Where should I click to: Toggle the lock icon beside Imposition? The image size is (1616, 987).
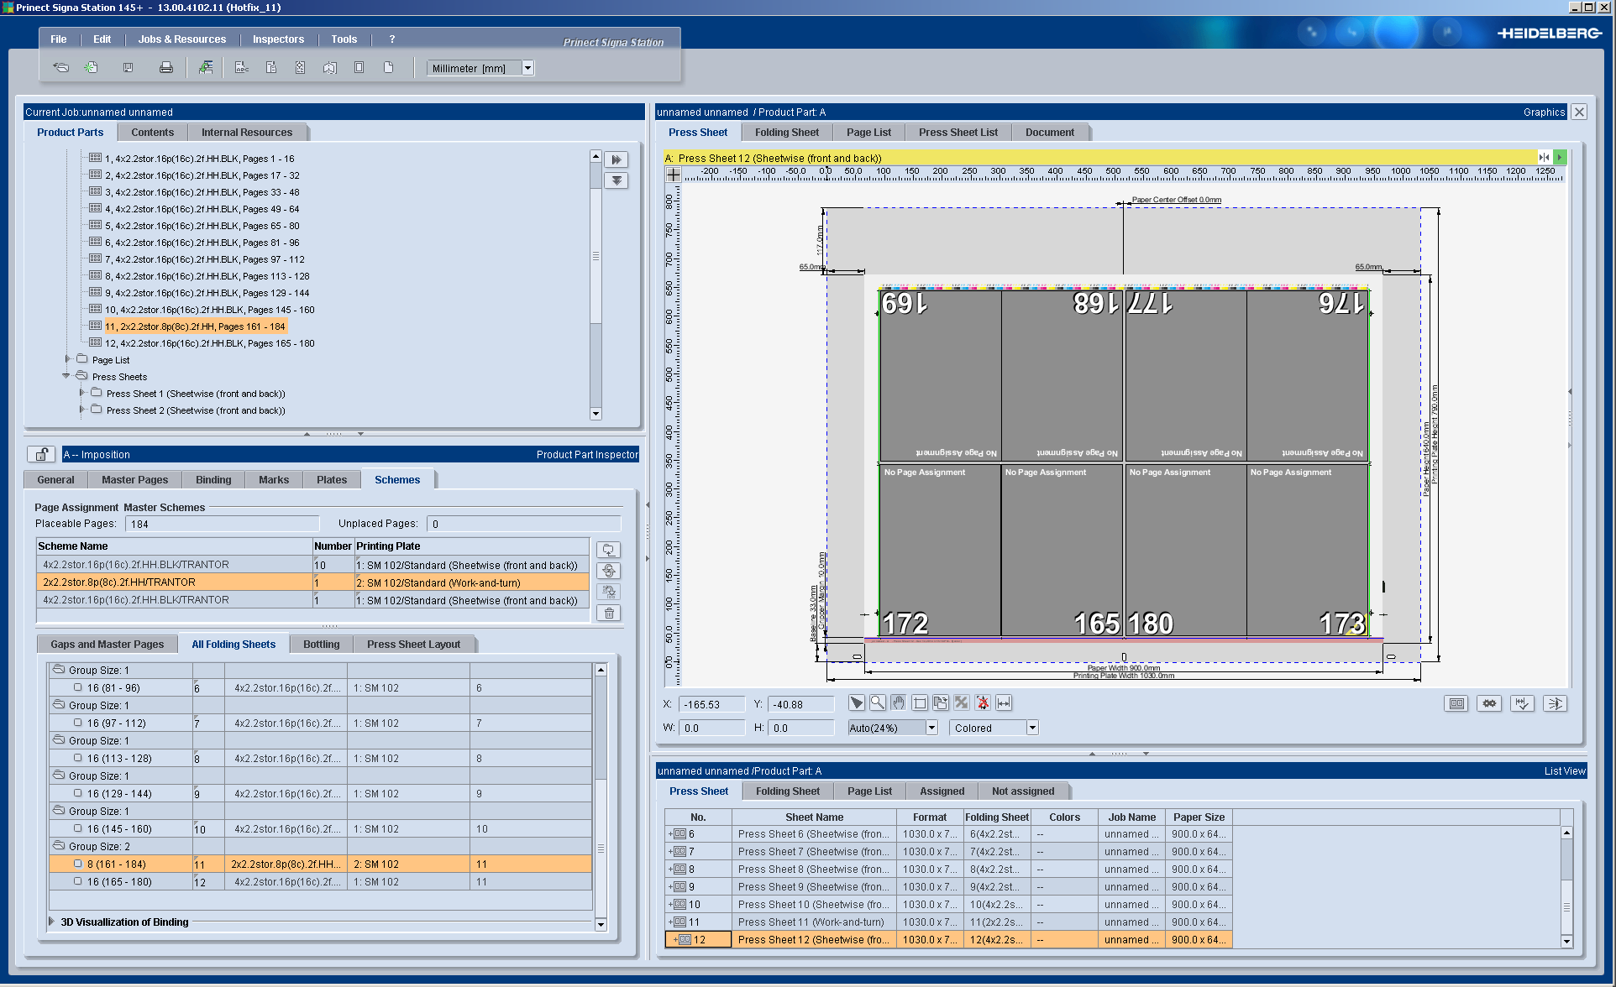tap(41, 454)
